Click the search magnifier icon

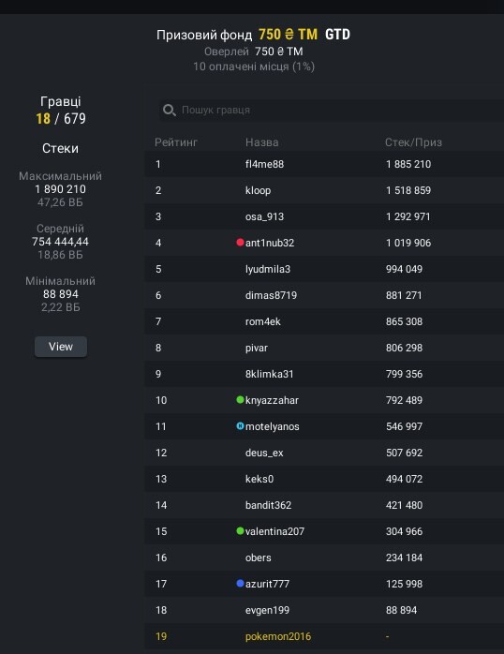pos(169,111)
